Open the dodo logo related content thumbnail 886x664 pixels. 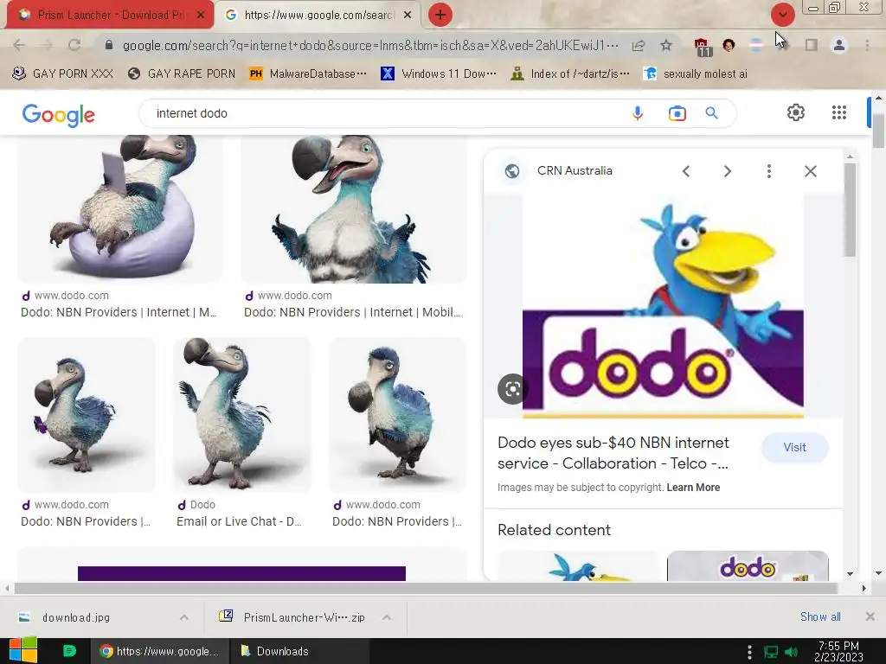click(x=748, y=565)
